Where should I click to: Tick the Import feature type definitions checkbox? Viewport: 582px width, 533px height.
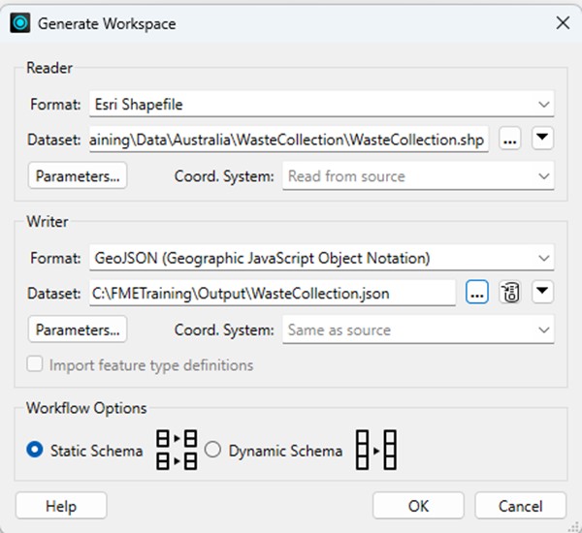[35, 365]
